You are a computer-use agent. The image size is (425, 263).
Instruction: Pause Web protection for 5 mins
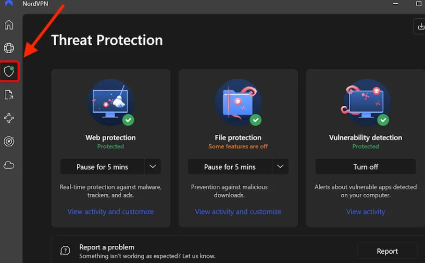pos(102,167)
